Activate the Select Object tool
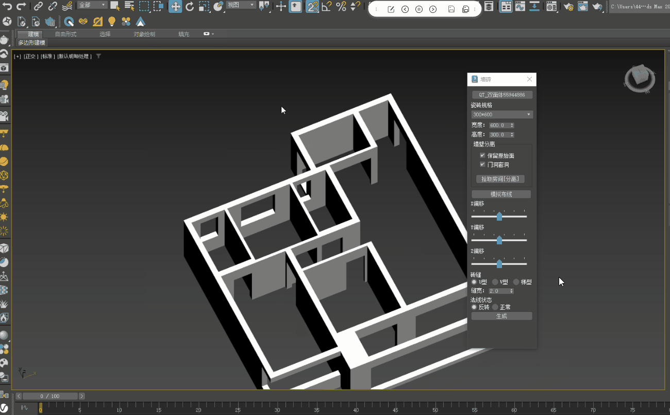Viewport: 670px width, 415px height. [115, 6]
